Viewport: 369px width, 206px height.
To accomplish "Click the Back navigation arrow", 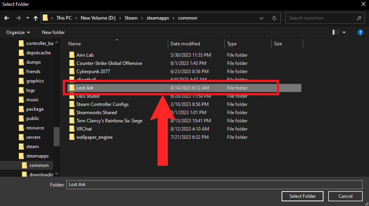I will (7, 18).
